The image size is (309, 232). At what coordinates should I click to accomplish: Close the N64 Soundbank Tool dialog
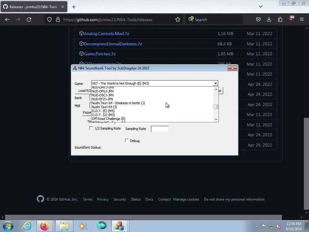click(232, 68)
